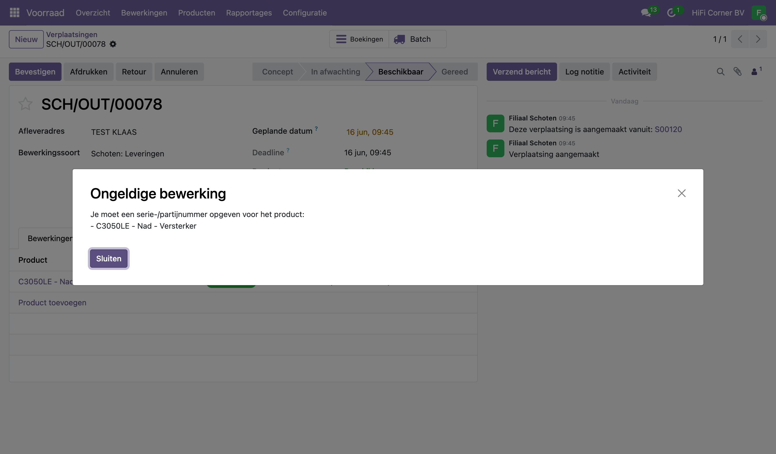Select the Concept status stage
The image size is (776, 454).
[277, 72]
